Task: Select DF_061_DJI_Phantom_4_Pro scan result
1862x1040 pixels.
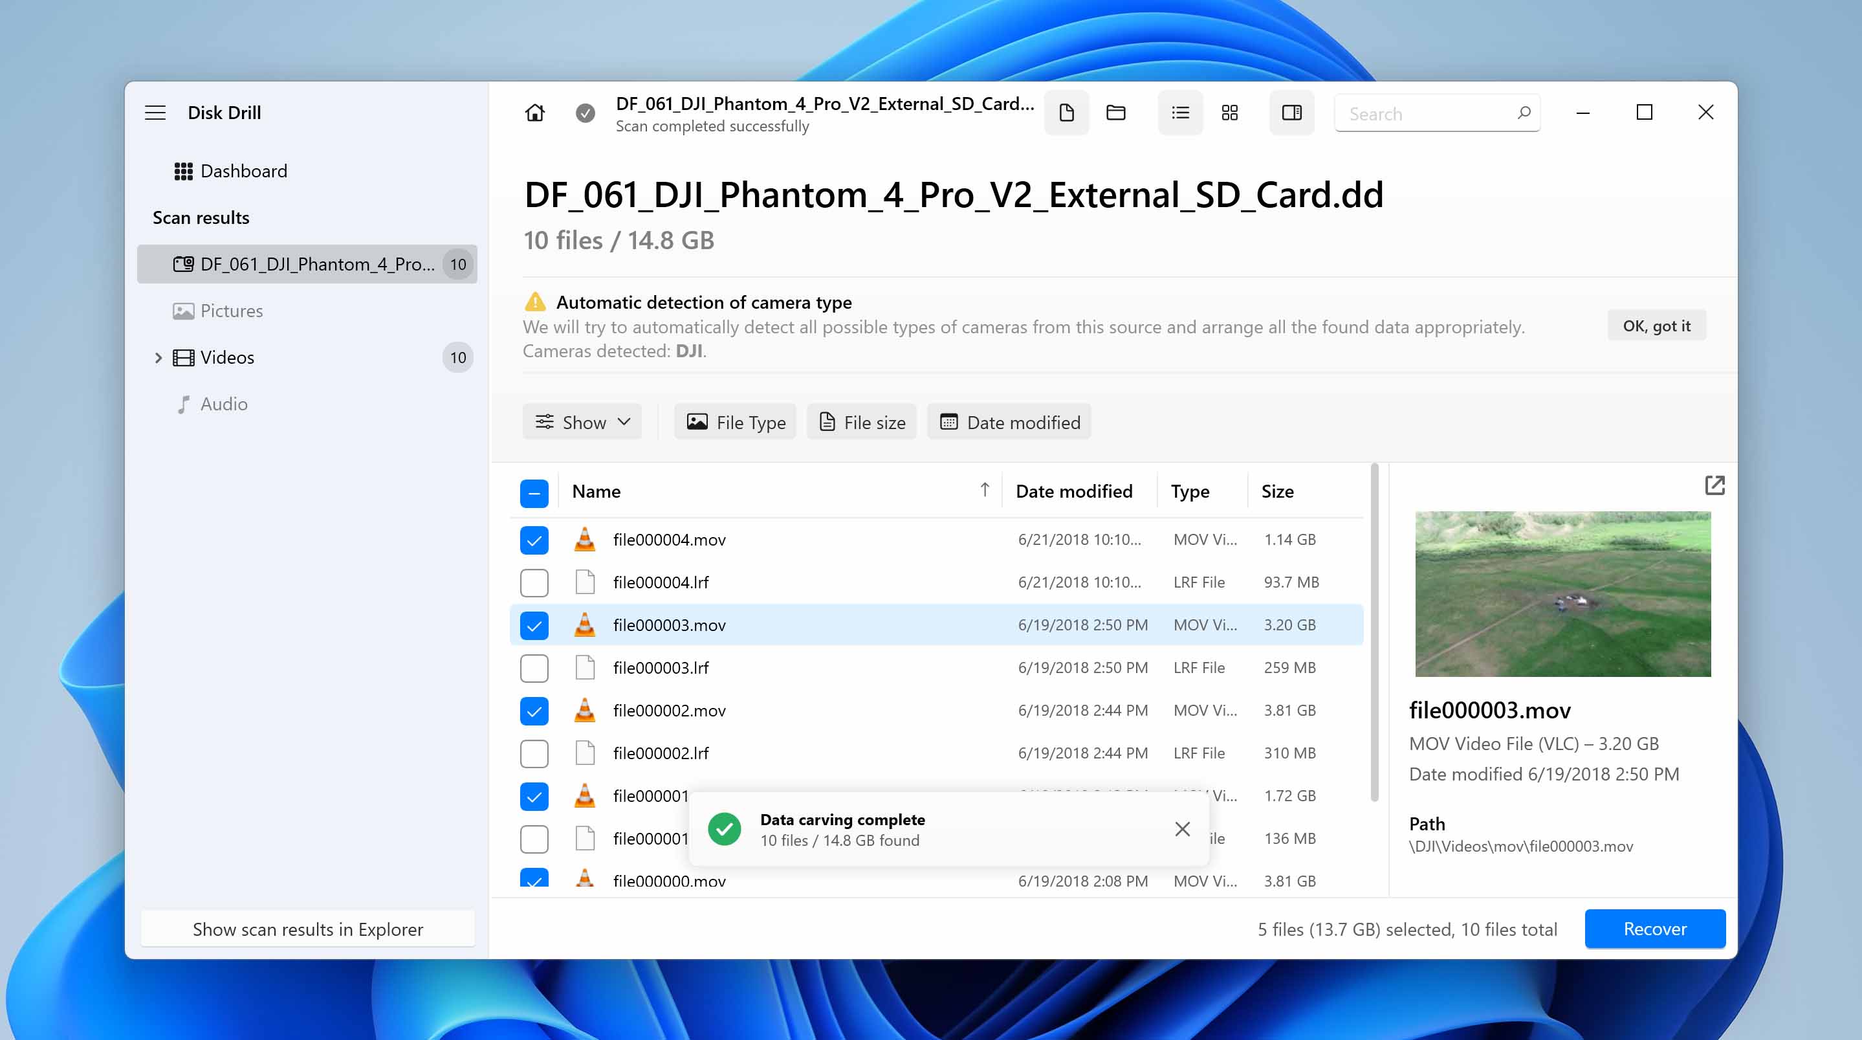Action: (x=307, y=264)
